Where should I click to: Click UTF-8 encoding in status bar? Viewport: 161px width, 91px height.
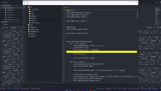coord(115,88)
